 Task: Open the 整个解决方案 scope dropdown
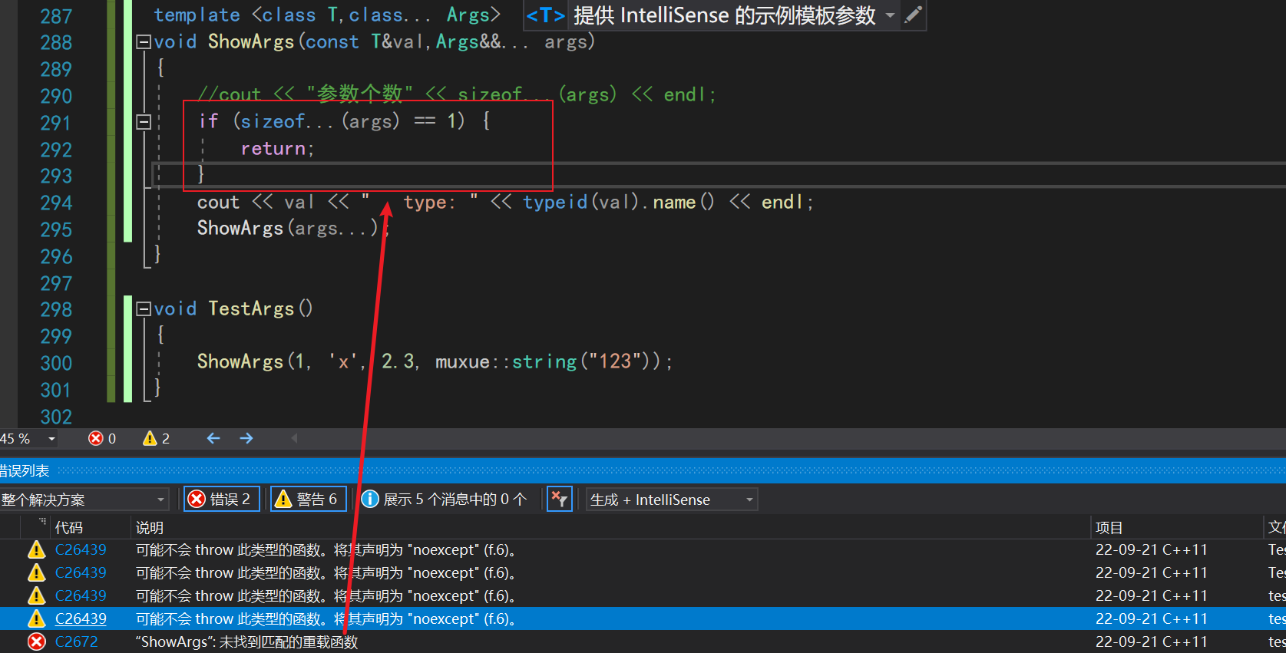[84, 500]
